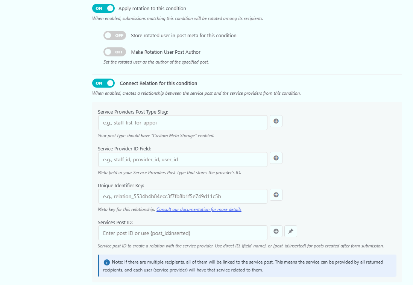Focus the Service Providers Post Type Slug field

tap(183, 123)
